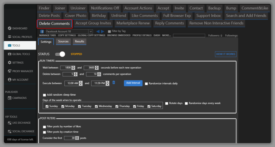
Task: Switch to the Sources tab
Action: 63,42
